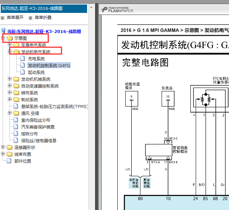This screenshot has height=210, width=229.
Task: Click the Macromedia FlashPaper logo
Action: [x=117, y=9]
